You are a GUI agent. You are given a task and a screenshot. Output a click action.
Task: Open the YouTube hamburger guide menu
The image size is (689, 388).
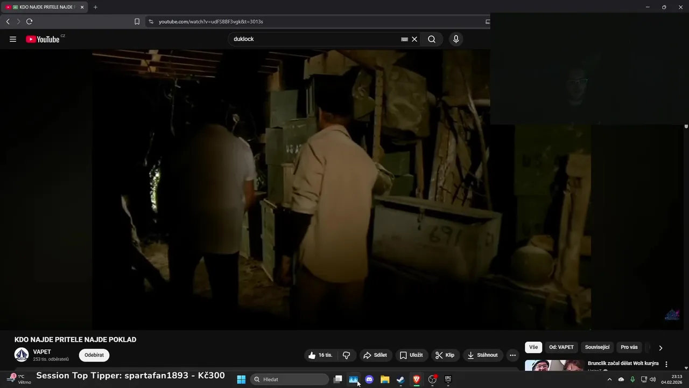coord(13,39)
